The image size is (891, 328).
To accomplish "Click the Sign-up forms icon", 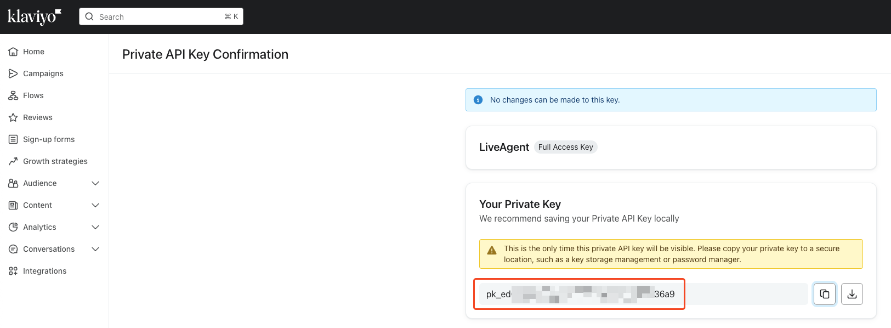I will (x=13, y=139).
